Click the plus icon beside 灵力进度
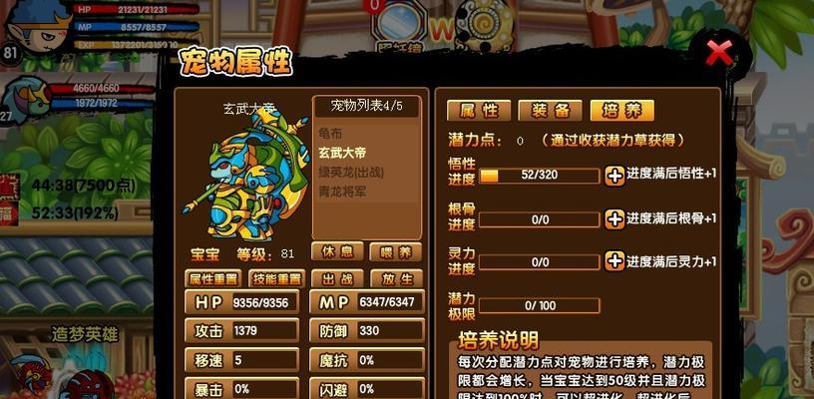 [614, 261]
